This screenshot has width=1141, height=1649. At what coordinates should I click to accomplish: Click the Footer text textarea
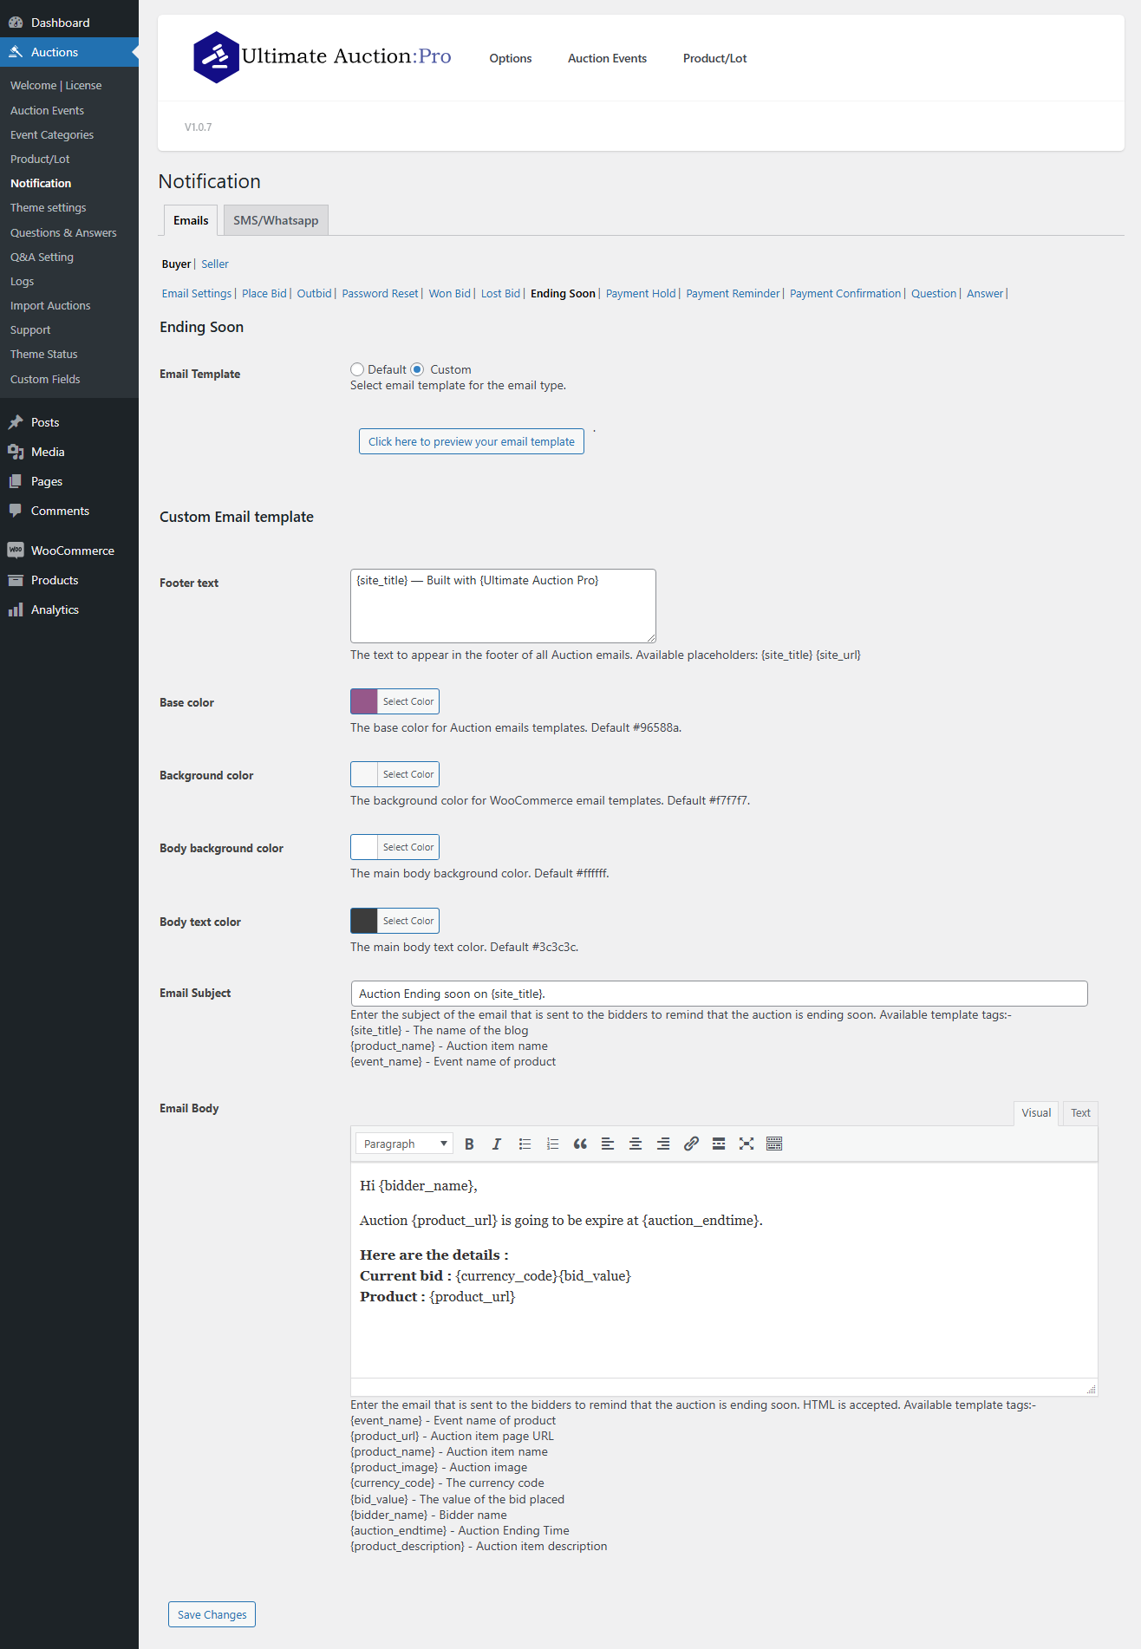(x=503, y=605)
